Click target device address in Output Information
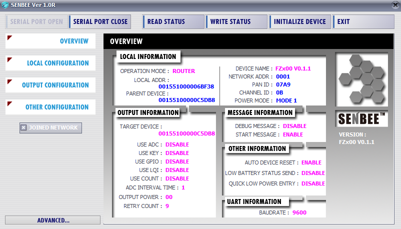The width and height of the screenshot is (401, 229). [x=186, y=133]
